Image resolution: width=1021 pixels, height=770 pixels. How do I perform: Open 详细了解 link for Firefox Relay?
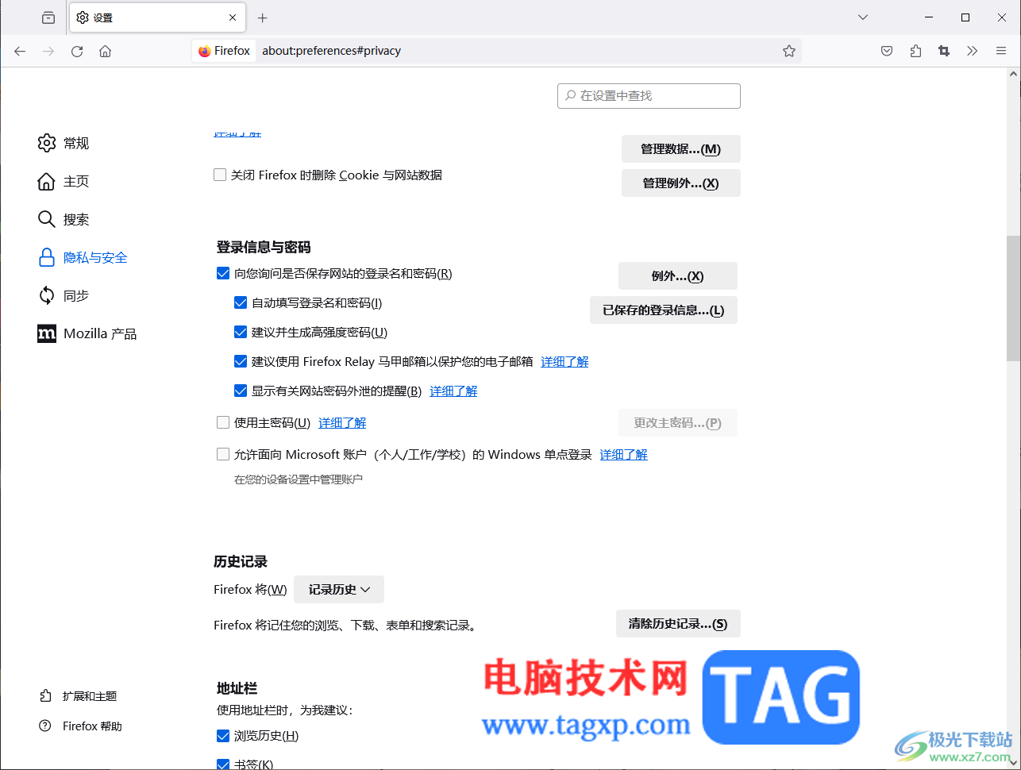click(564, 362)
